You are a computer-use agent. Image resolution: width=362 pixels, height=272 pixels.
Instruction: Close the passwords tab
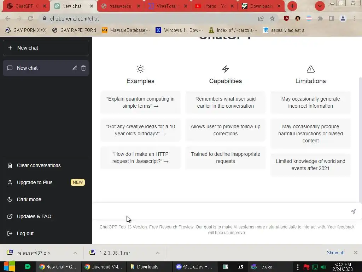139,6
